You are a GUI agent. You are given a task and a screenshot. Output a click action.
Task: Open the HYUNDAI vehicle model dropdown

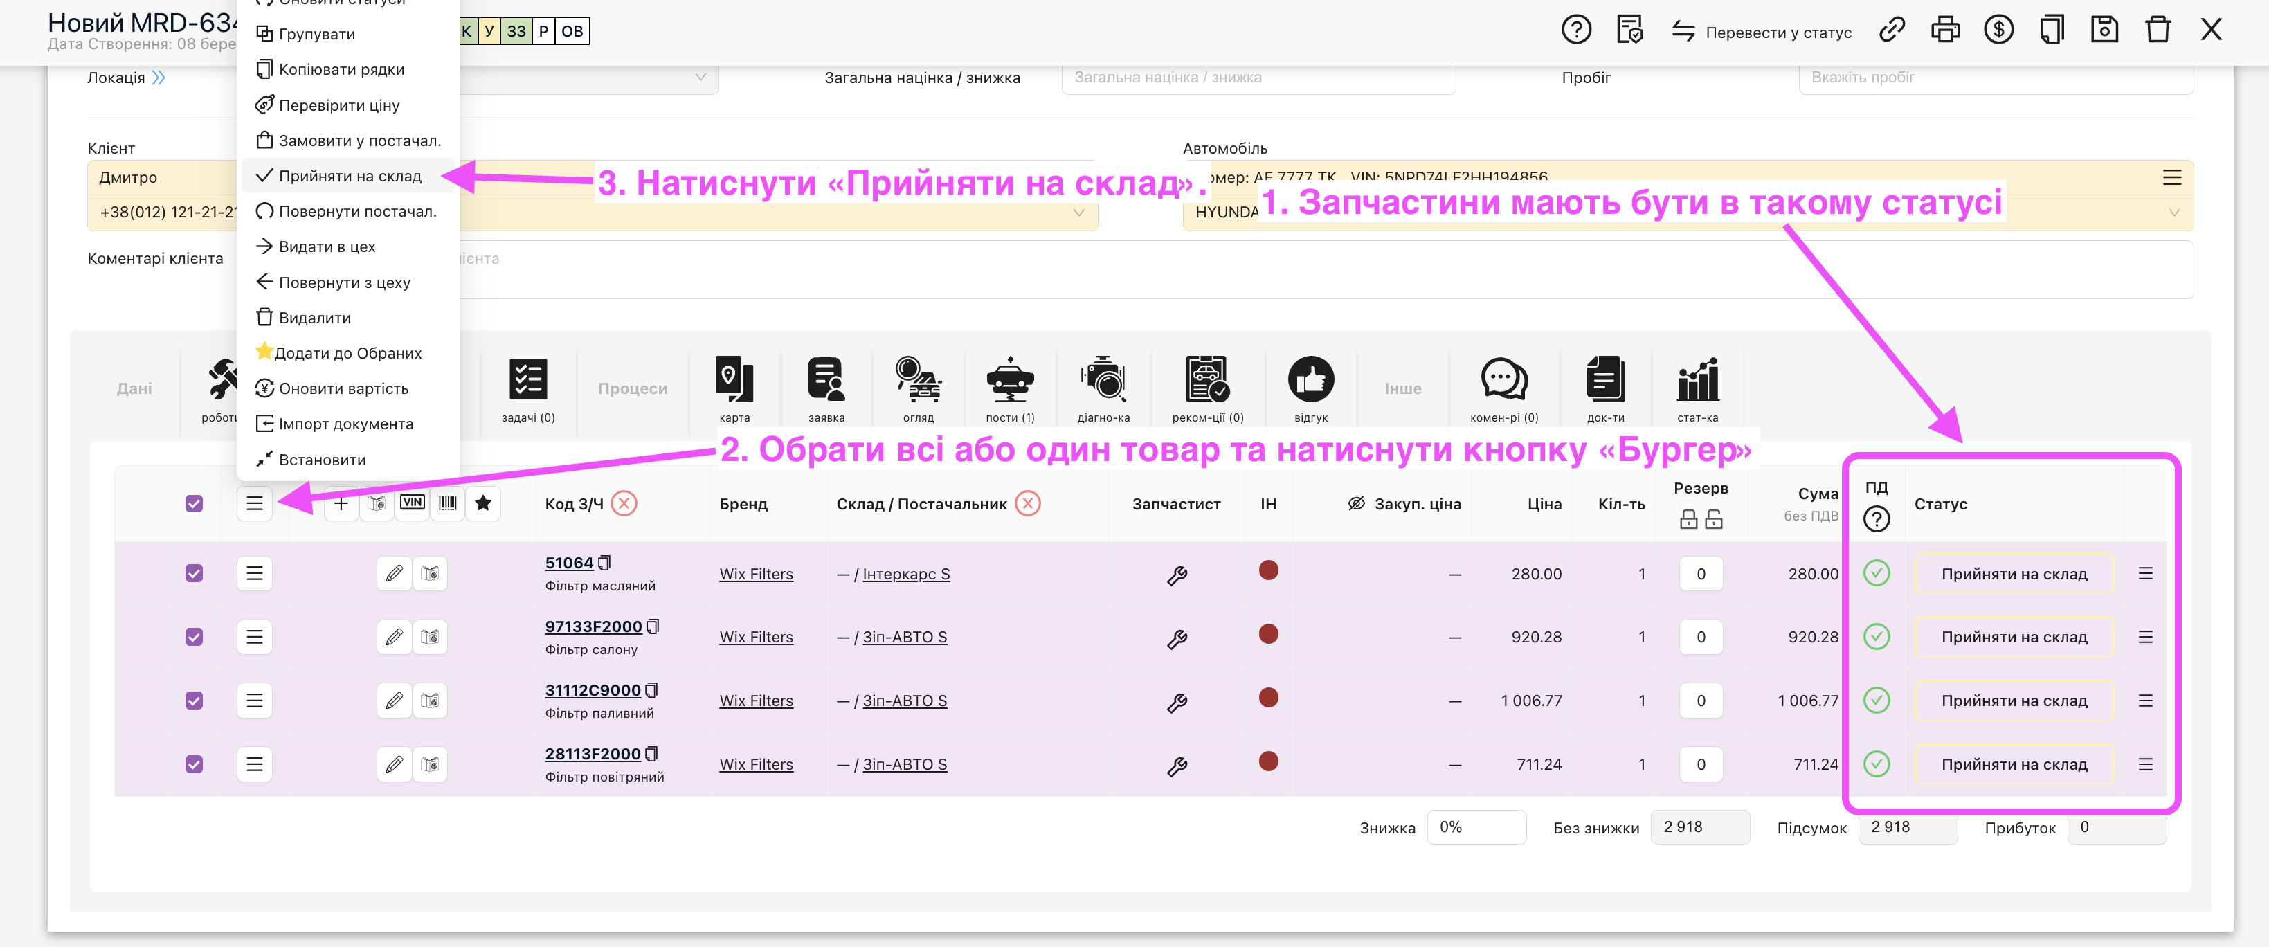(2173, 213)
